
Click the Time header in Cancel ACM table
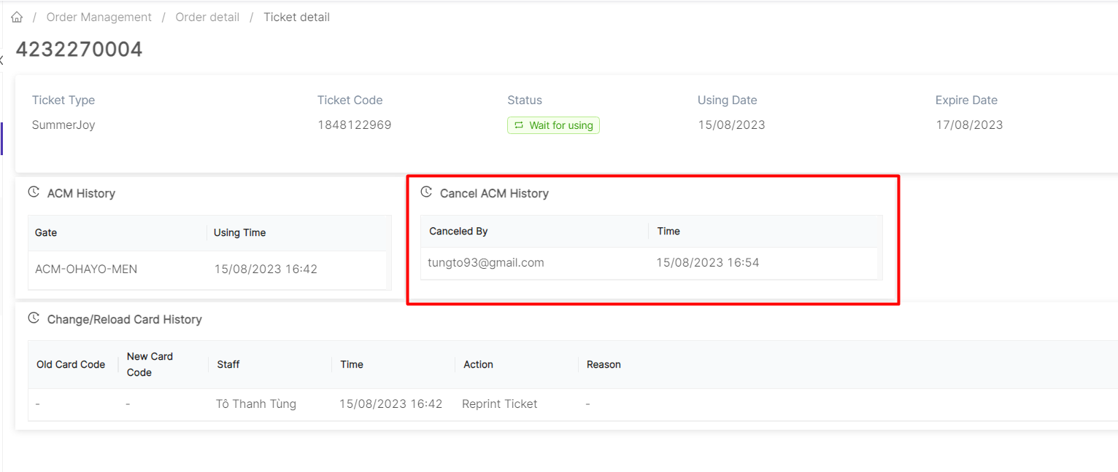668,231
